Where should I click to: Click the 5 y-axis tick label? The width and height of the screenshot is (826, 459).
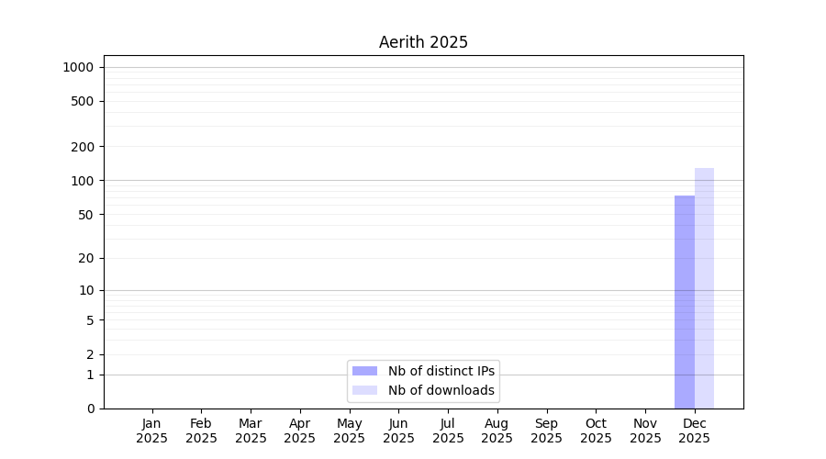91,320
